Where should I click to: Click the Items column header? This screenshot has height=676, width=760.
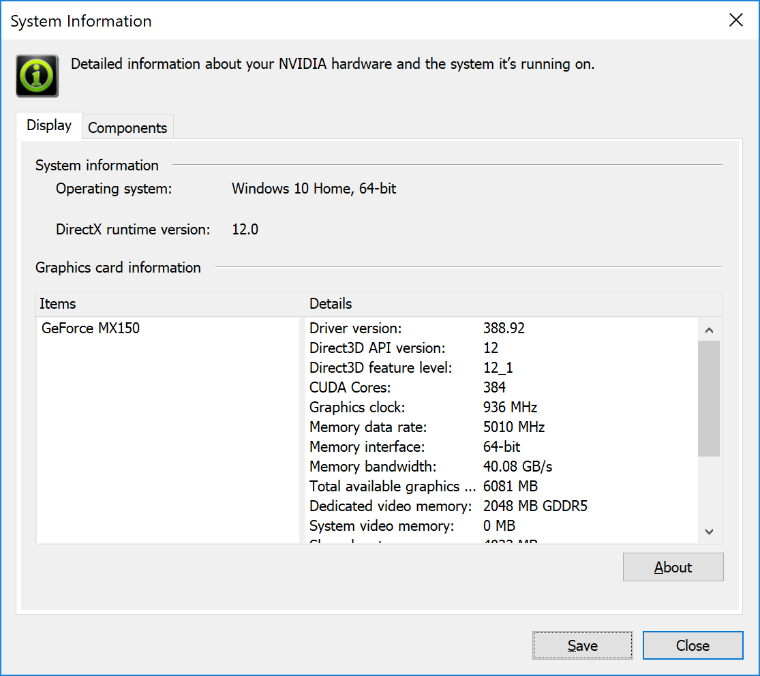pyautogui.click(x=58, y=304)
